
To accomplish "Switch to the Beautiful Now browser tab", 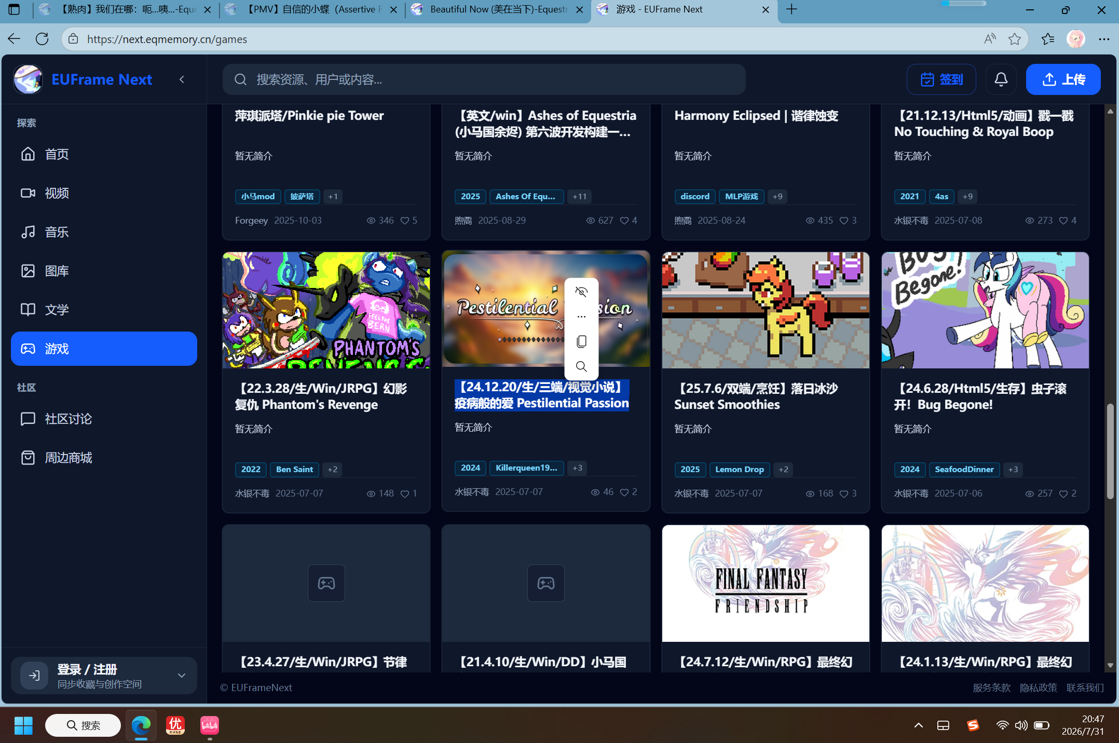I will point(498,9).
